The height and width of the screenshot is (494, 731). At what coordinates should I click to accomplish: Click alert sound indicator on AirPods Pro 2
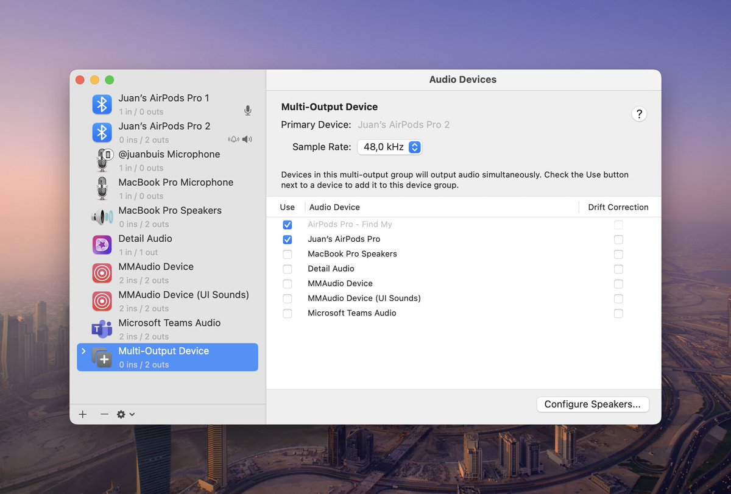[x=233, y=139]
